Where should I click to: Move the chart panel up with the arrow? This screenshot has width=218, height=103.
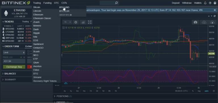[x=209, y=16]
